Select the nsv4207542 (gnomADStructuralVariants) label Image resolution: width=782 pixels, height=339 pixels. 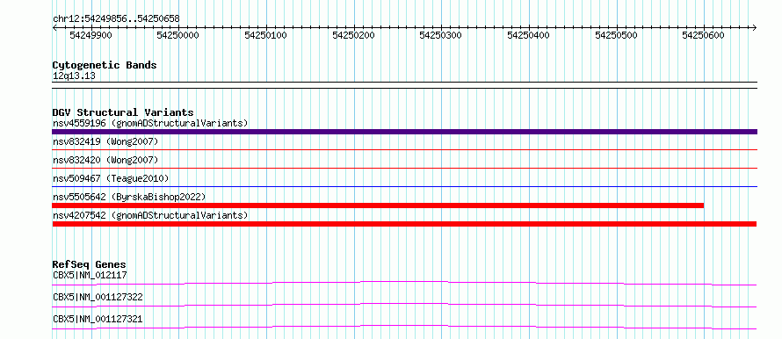click(150, 215)
